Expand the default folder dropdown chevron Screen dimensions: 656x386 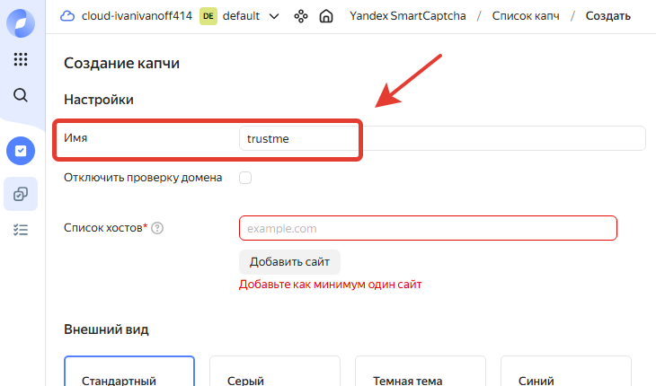274,16
